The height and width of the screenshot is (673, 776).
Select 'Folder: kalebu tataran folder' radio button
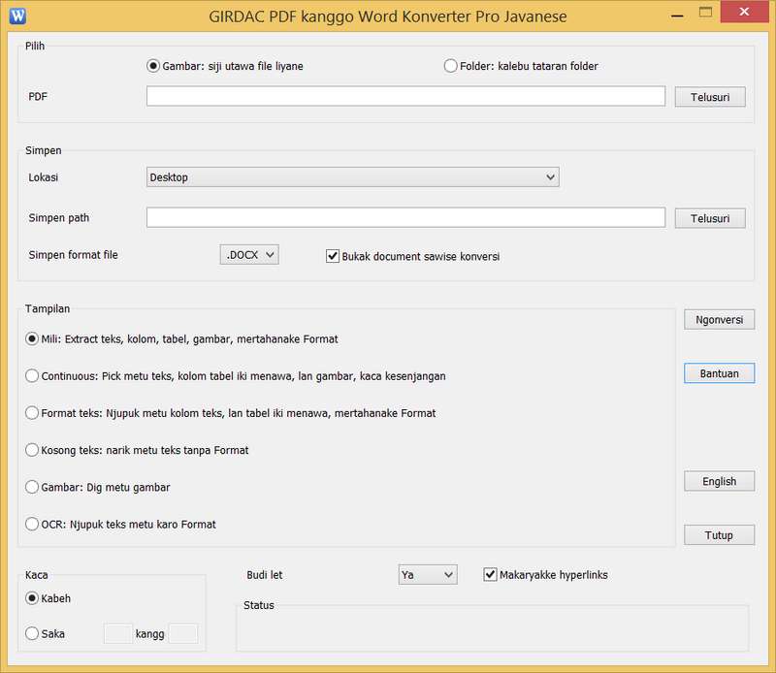(451, 66)
